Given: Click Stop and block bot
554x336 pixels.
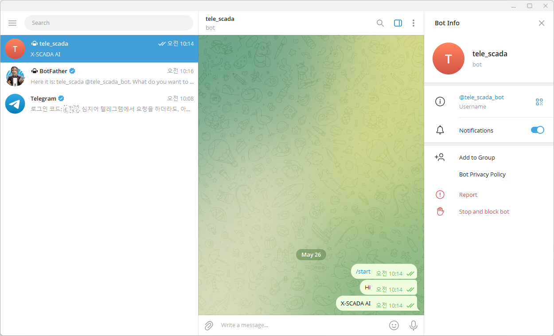Looking at the screenshot, I should coord(484,212).
